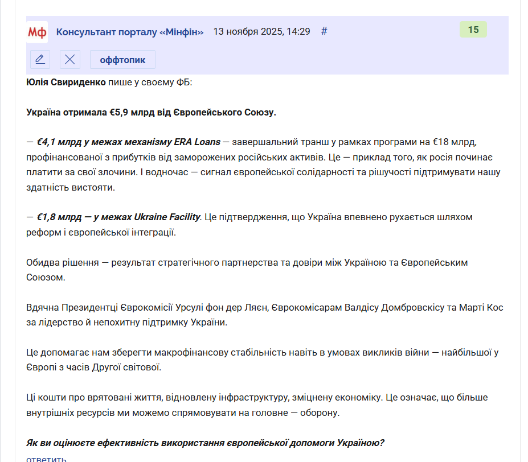This screenshot has width=528, height=462.
Task: Click the phrase €1,8 млрд — у межах Ukraine Facility
Action: [118, 217]
